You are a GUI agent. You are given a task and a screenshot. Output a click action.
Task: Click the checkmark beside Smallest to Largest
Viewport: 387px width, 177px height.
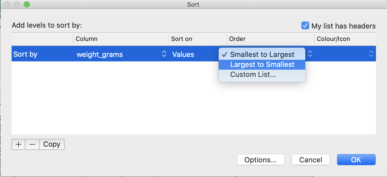[224, 54]
